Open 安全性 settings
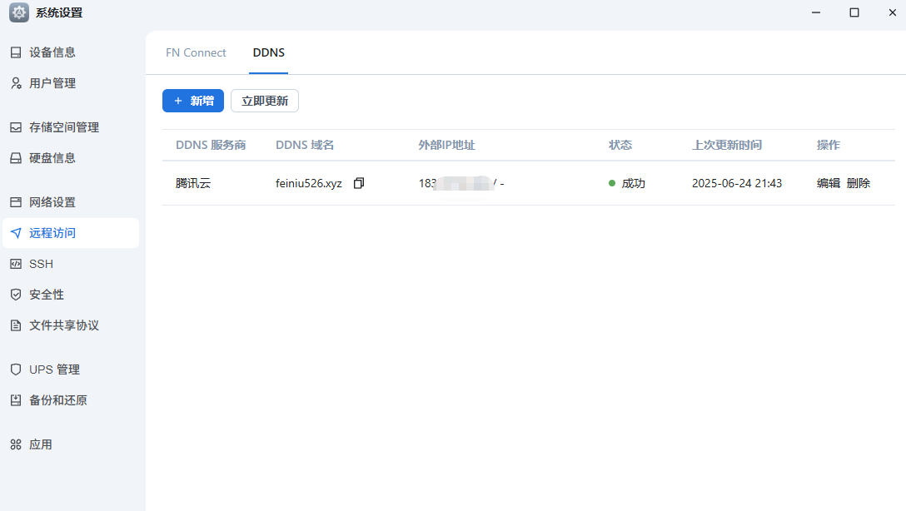Viewport: 906px width, 511px height. pyautogui.click(x=71, y=295)
